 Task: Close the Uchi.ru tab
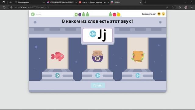(140, 2)
